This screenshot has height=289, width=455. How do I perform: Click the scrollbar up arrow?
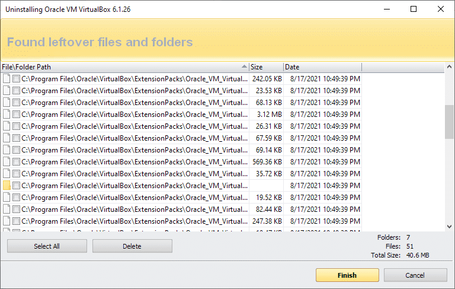click(449, 66)
